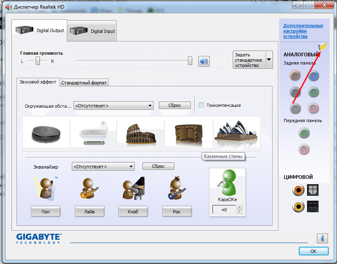Select the green rear panel jack
The height and width of the screenshot is (264, 337).
[314, 92]
